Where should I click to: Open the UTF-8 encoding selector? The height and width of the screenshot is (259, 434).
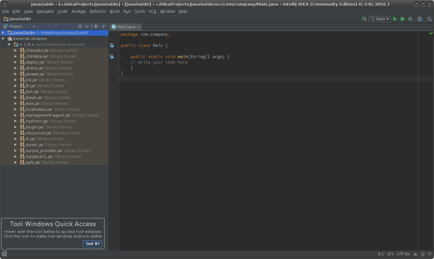tap(403, 254)
